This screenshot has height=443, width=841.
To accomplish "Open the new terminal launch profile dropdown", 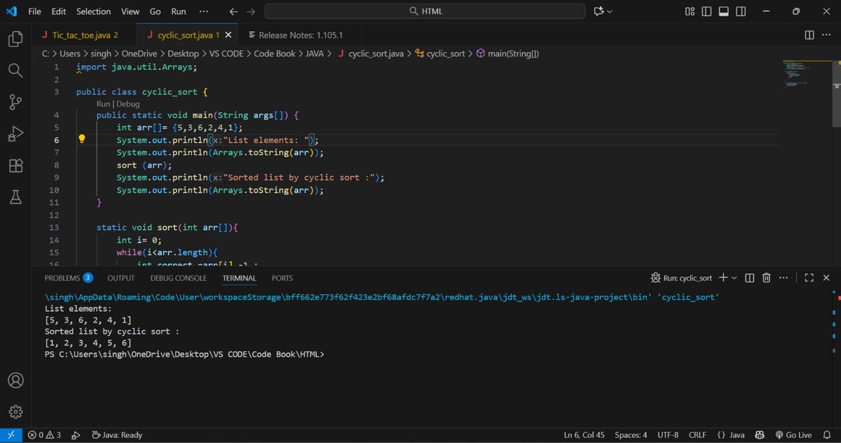I will pos(734,278).
